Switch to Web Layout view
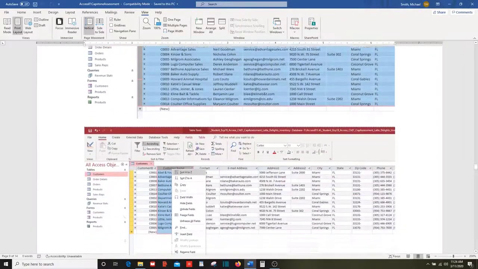Viewport: 478px width, 269px height. click(28, 25)
